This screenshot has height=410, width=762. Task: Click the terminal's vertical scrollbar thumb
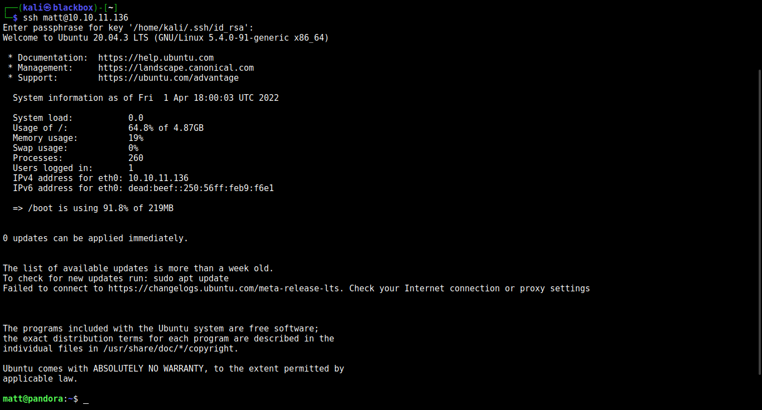pyautogui.click(x=759, y=222)
